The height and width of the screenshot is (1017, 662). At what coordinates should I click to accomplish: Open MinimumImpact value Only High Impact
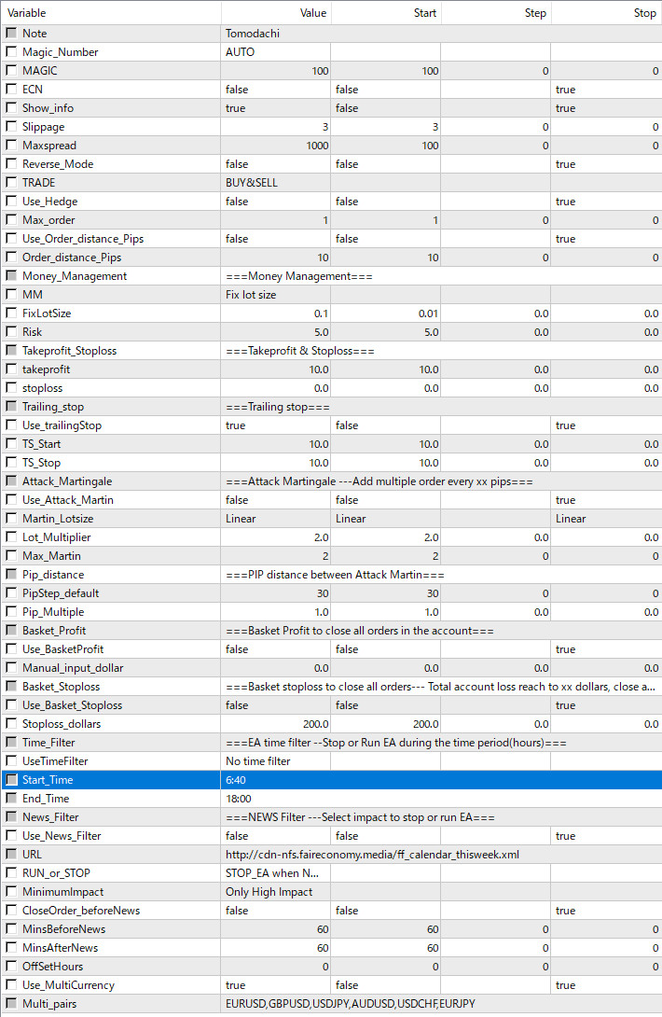276,892
